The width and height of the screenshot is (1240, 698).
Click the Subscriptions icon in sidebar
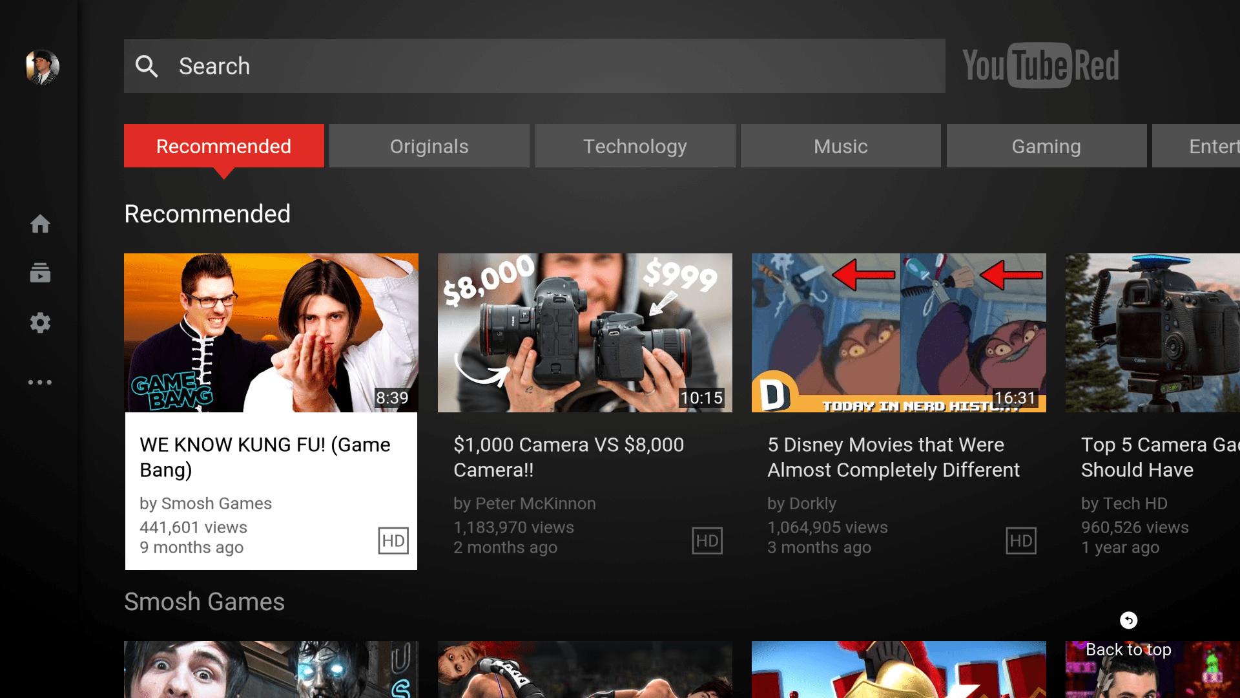pos(40,272)
